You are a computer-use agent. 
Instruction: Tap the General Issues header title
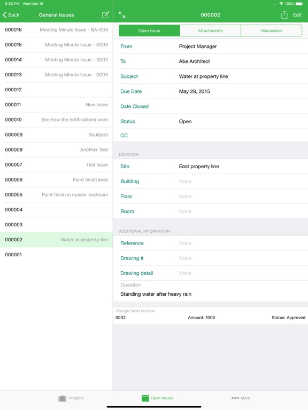coord(56,15)
